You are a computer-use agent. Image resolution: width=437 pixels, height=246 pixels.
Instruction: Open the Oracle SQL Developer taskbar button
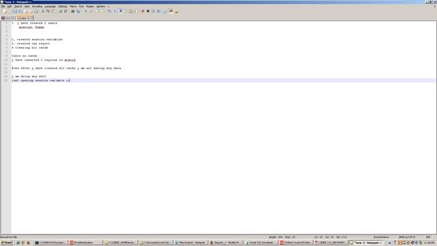pos(262,243)
